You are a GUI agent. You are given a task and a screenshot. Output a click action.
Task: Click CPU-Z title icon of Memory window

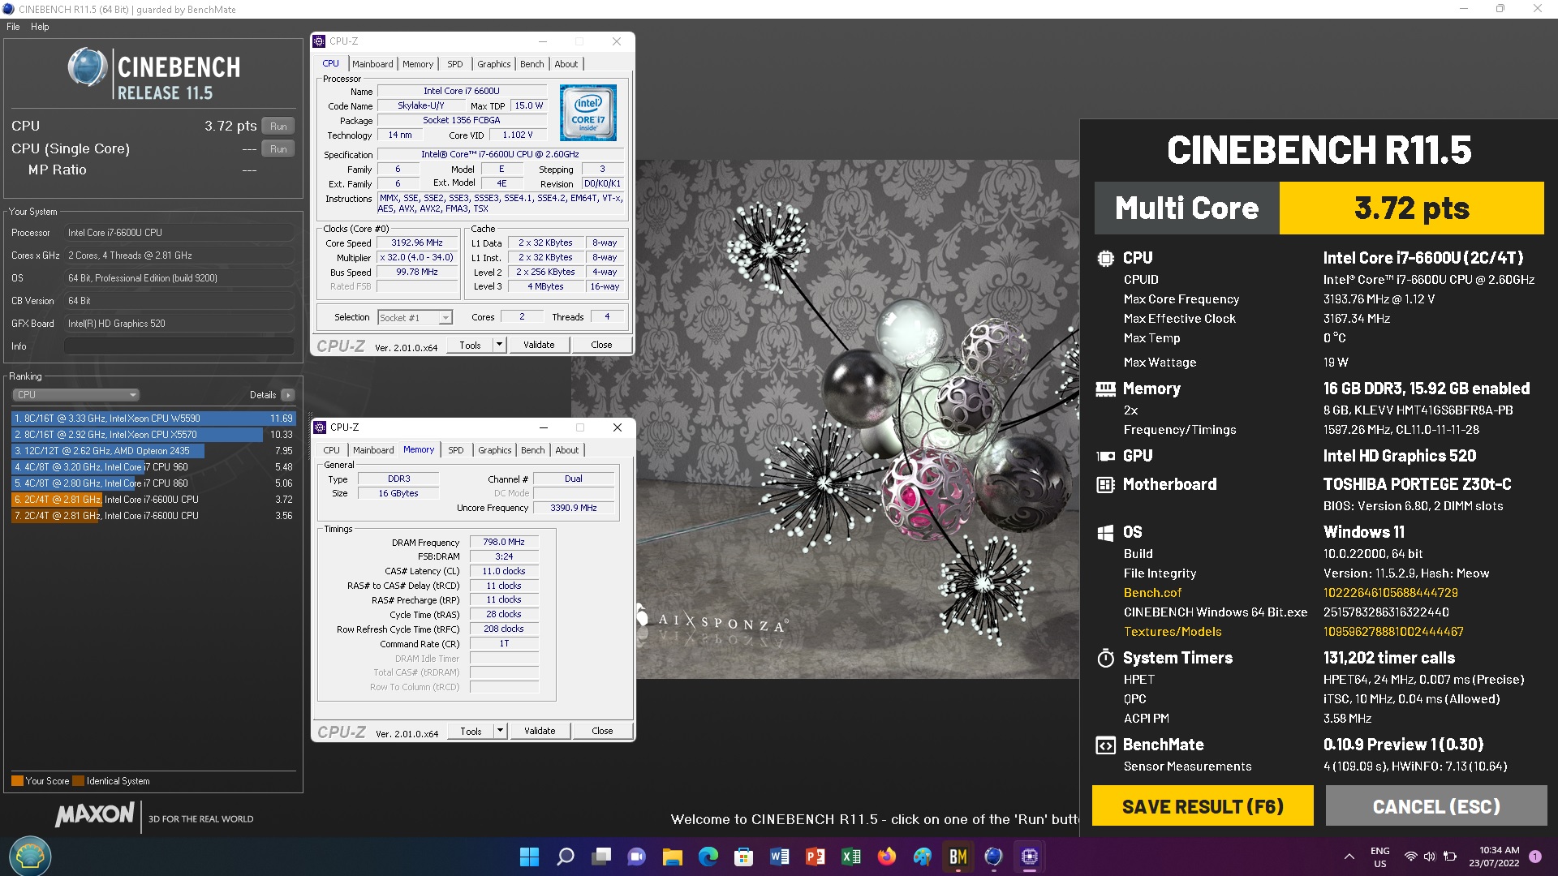click(x=321, y=427)
